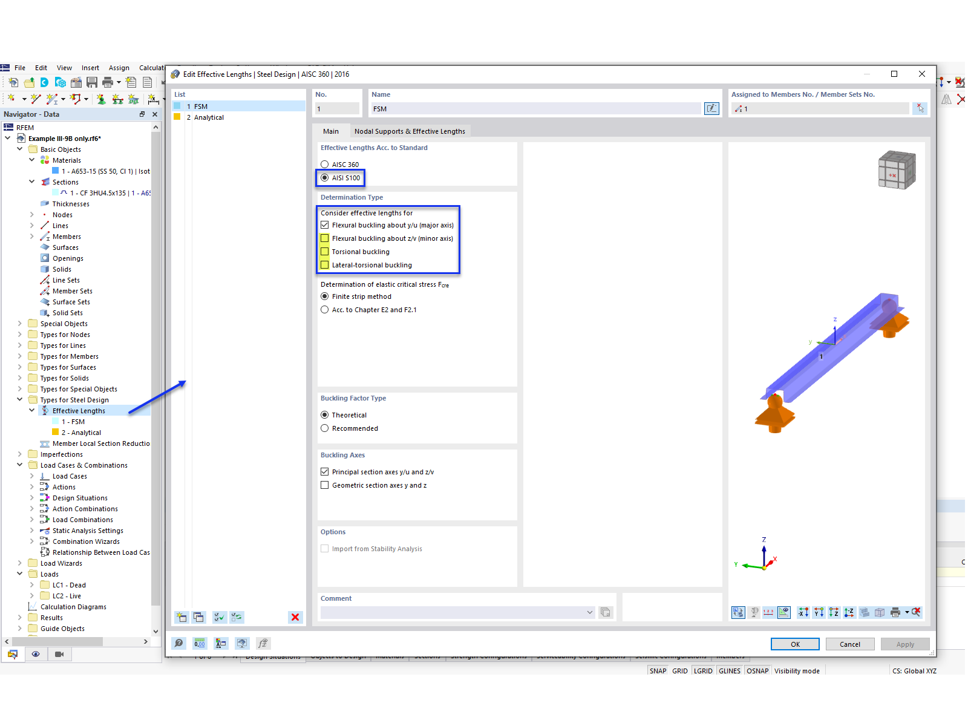Check Geometric section axes y and z
968x726 pixels.
pos(325,485)
